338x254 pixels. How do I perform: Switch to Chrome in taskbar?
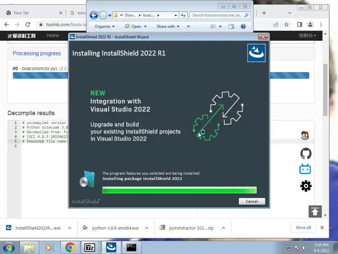[x=70, y=247]
